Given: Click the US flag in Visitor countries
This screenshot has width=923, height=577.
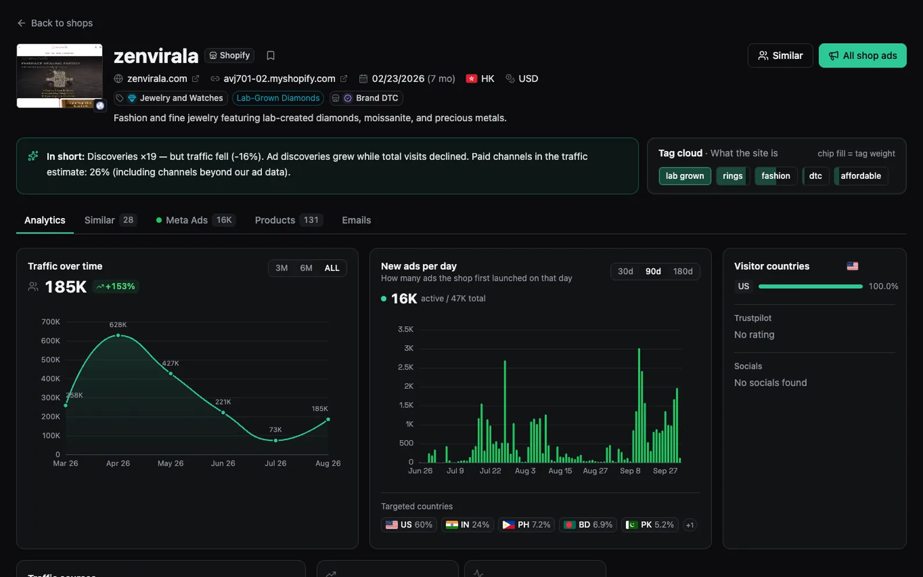Looking at the screenshot, I should [853, 266].
